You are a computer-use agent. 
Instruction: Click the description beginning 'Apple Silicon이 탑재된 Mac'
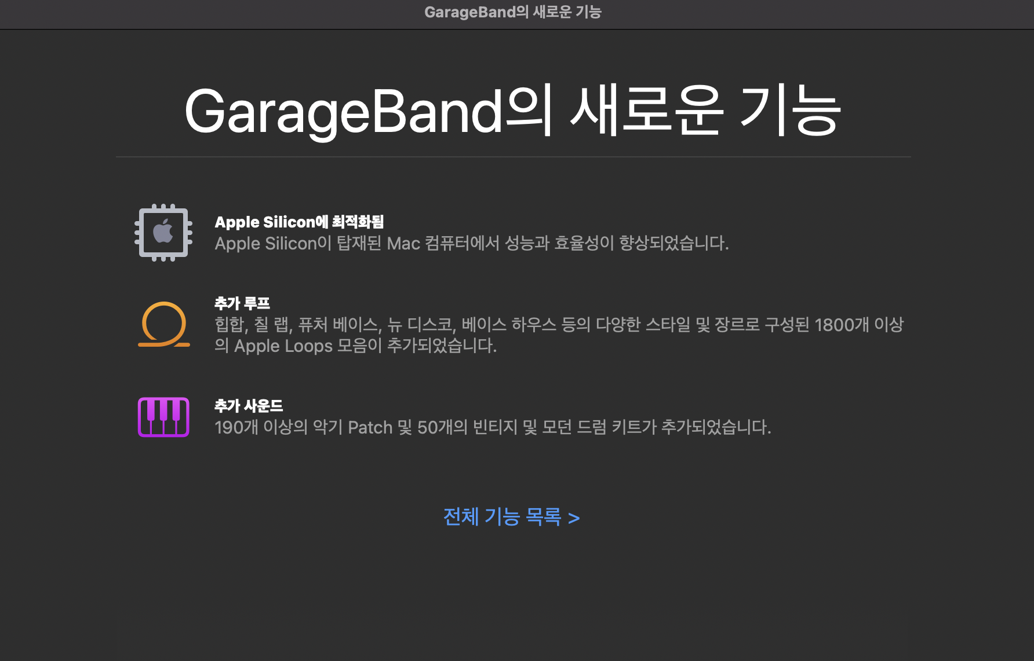472,243
